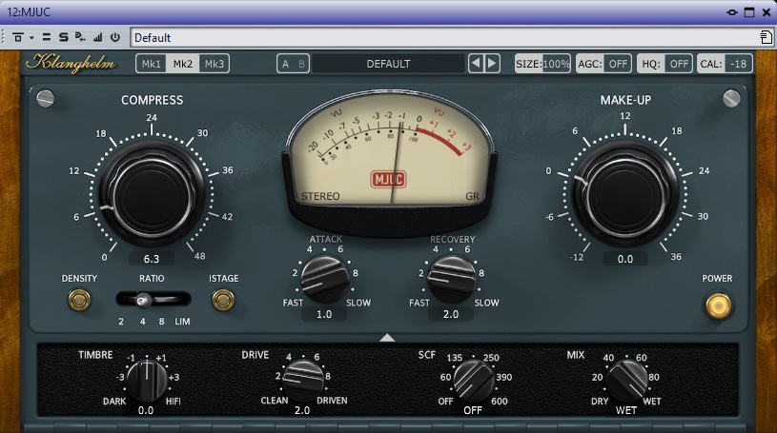The height and width of the screenshot is (433, 777).
Task: Click the RATIO slider switch
Action: coord(153,300)
